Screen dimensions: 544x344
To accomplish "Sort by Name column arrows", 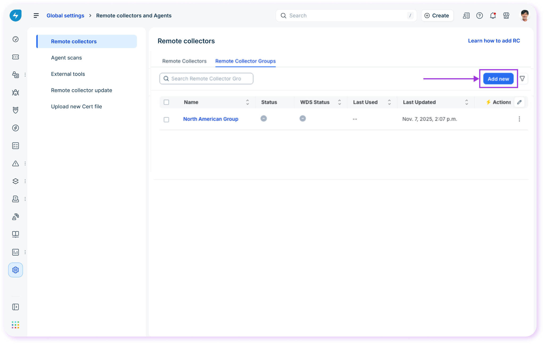I will [x=248, y=102].
